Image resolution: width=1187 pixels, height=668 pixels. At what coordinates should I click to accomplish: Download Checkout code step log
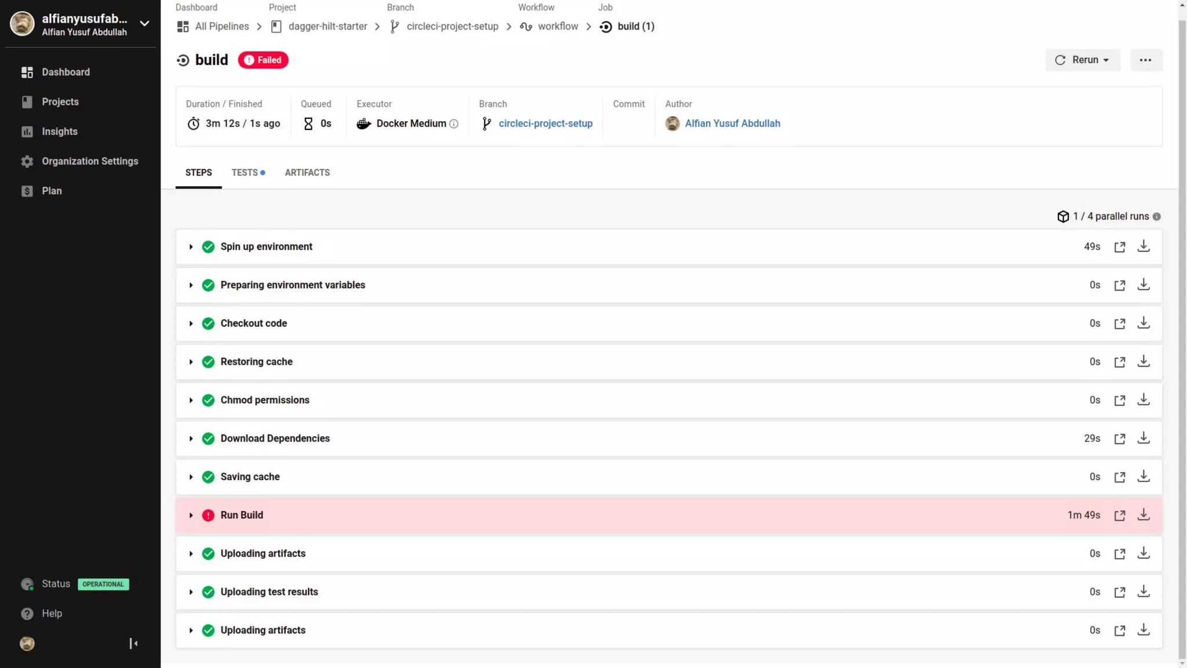1143,323
